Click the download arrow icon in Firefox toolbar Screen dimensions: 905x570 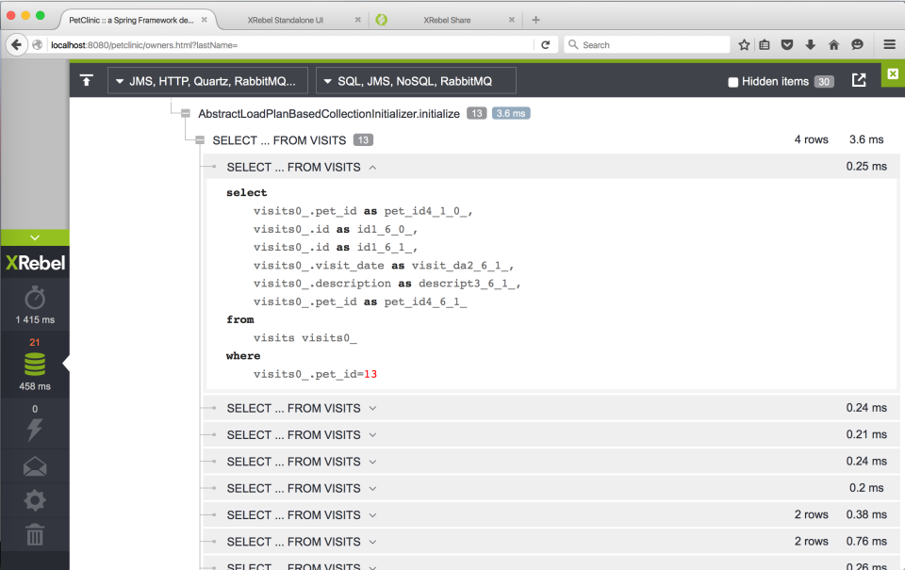click(x=811, y=44)
